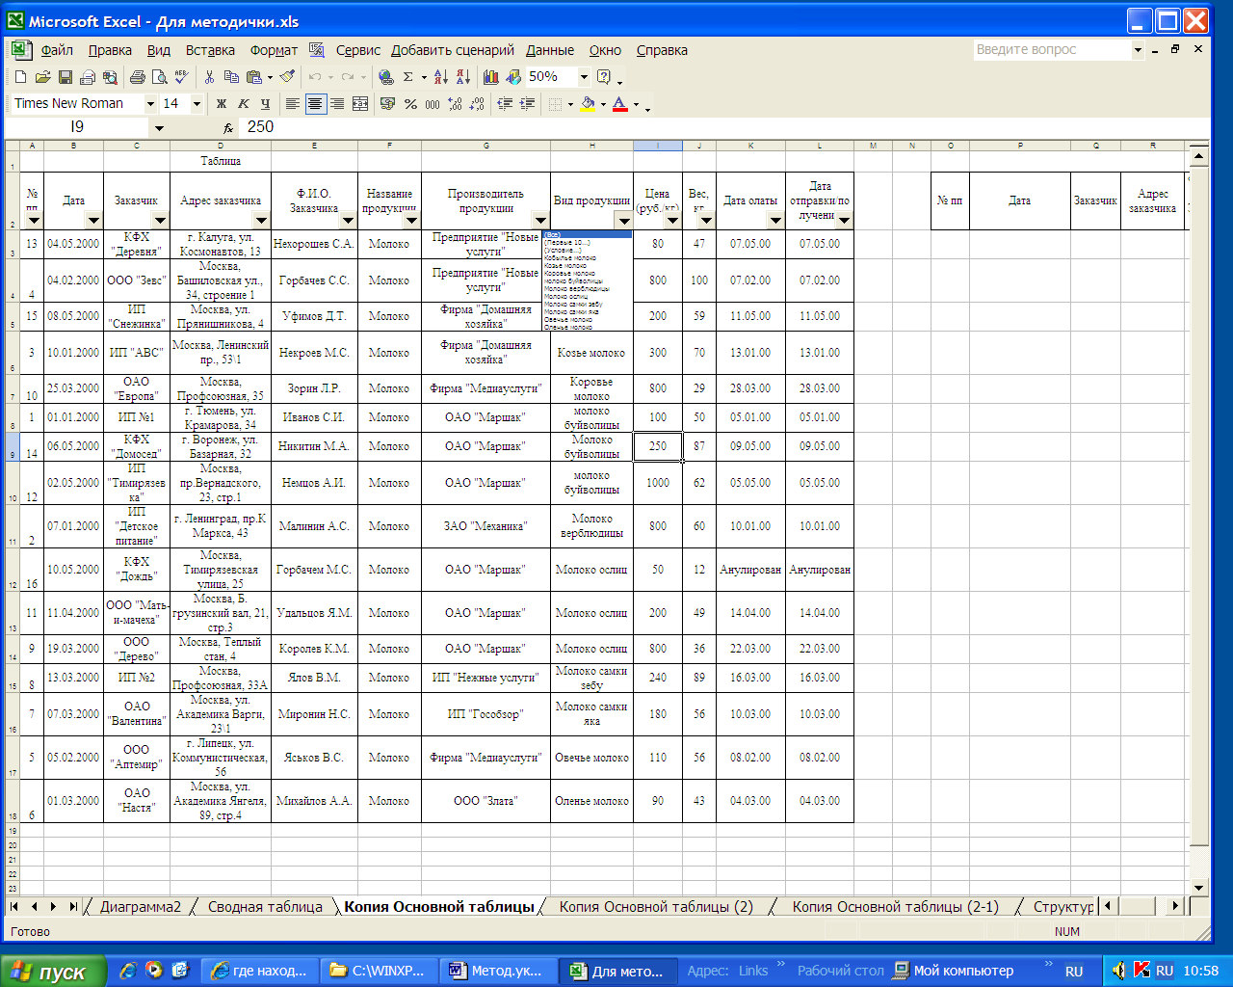Switch to the Сводная таблица sheet tab
The height and width of the screenshot is (987, 1233).
click(265, 907)
